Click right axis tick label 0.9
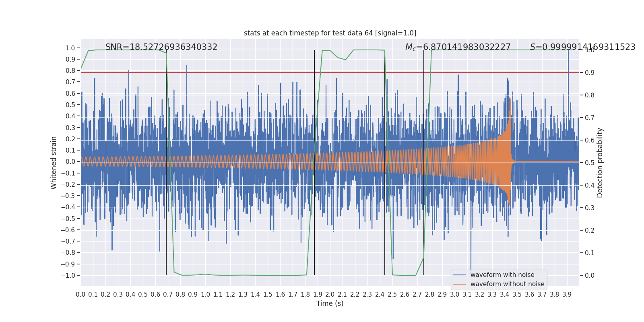644x322 pixels. (x=590, y=73)
